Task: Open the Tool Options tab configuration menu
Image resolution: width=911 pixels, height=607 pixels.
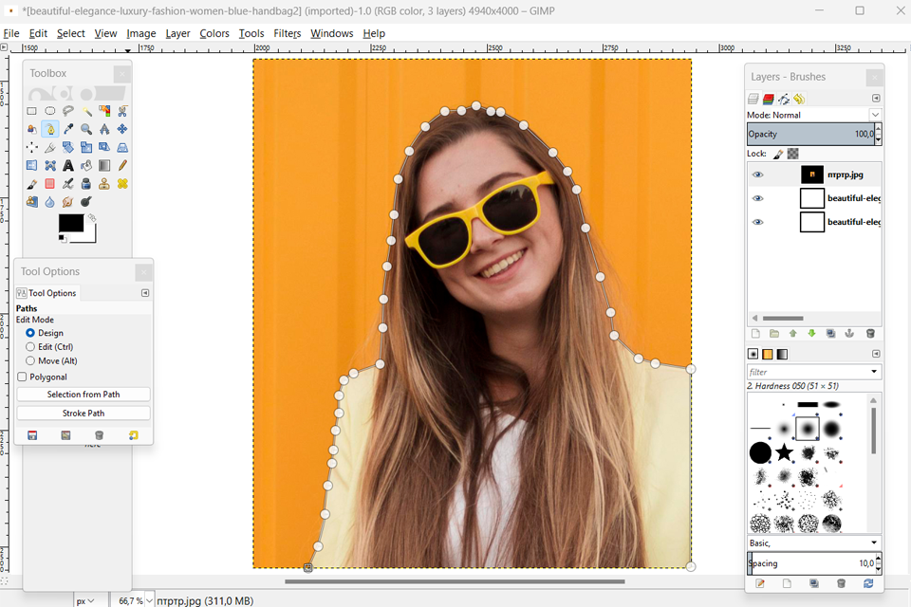Action: [145, 293]
